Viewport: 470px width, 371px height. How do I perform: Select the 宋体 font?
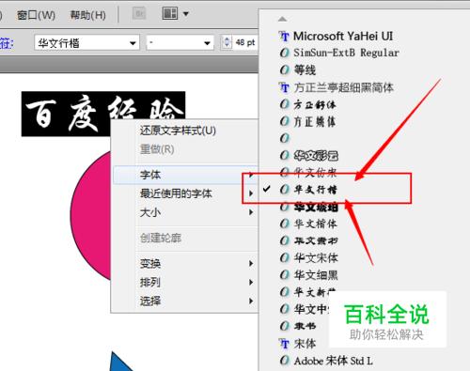(305, 344)
